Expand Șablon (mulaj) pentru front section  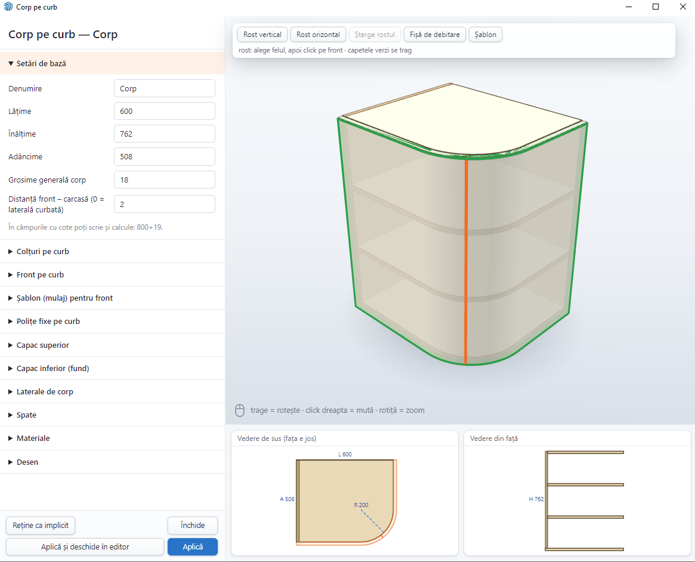(113, 298)
